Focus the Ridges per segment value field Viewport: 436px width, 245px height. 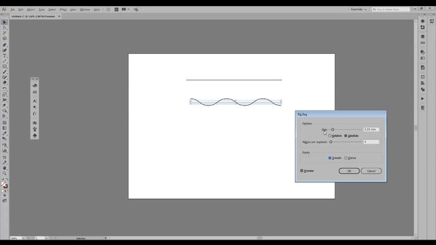coord(371,142)
